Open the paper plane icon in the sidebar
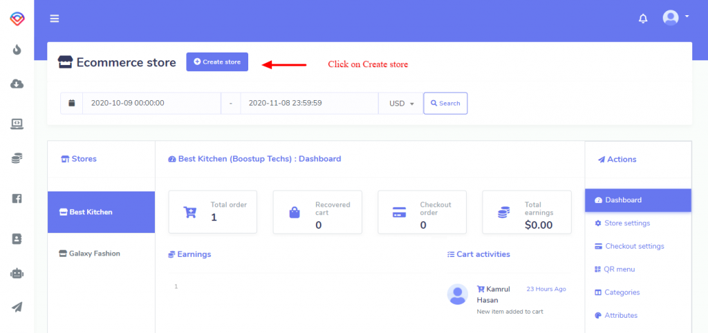 pyautogui.click(x=17, y=307)
